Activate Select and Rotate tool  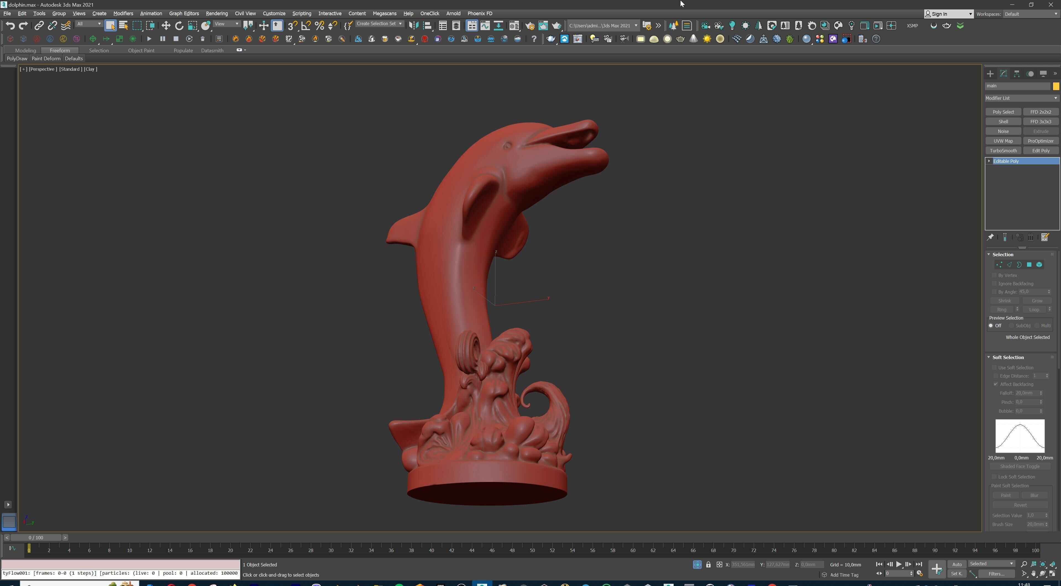tap(179, 25)
